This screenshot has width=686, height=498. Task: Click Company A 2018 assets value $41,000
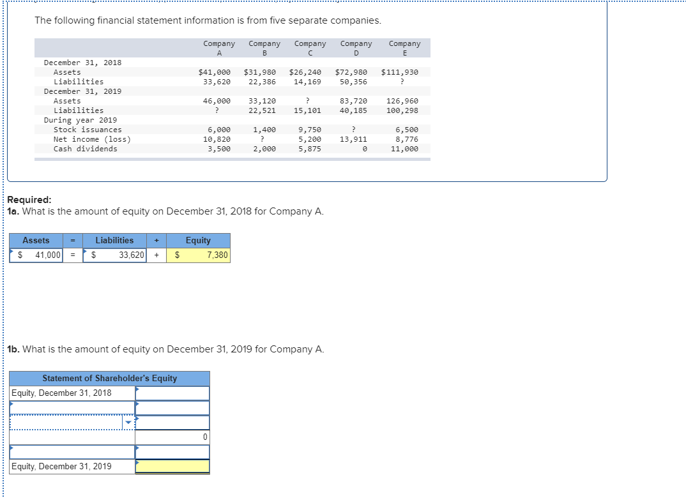215,72
